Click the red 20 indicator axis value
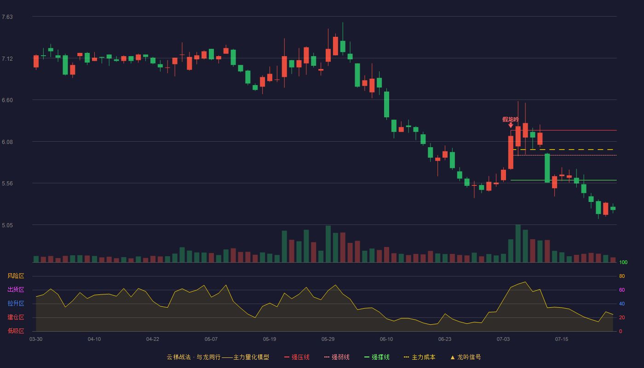 point(622,317)
